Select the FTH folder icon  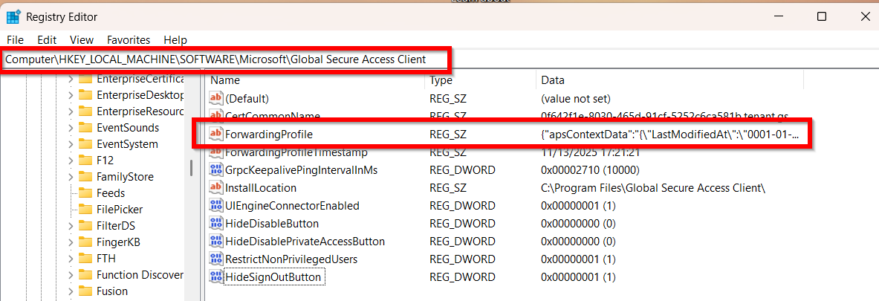[x=85, y=259]
